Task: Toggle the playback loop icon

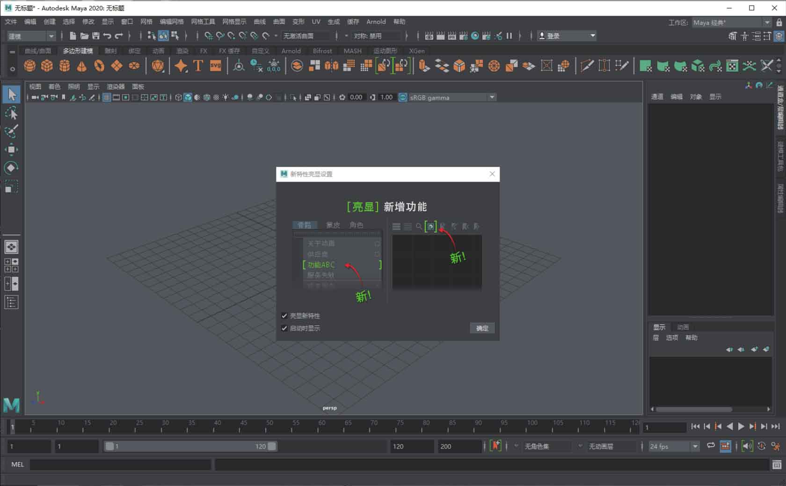Action: tap(711, 446)
